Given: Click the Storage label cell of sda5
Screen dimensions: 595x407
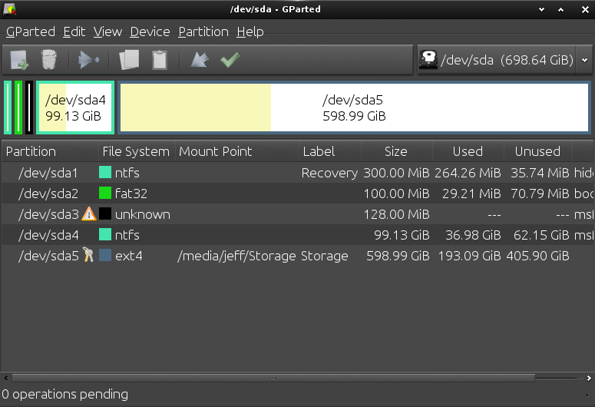Looking at the screenshot, I should coord(325,256).
